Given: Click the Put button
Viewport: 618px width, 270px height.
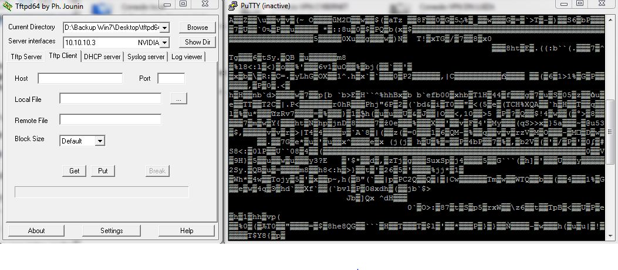Looking at the screenshot, I should [x=103, y=171].
